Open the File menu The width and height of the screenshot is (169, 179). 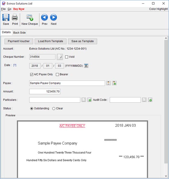(3, 9)
